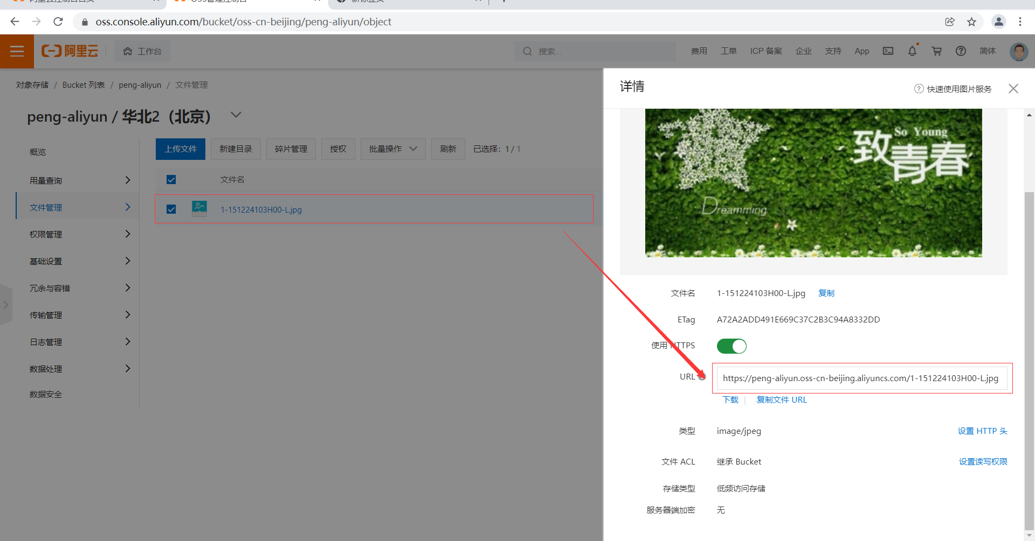1035x541 pixels.
Task: Click 设置 HTTP 头 link
Action: tap(982, 431)
